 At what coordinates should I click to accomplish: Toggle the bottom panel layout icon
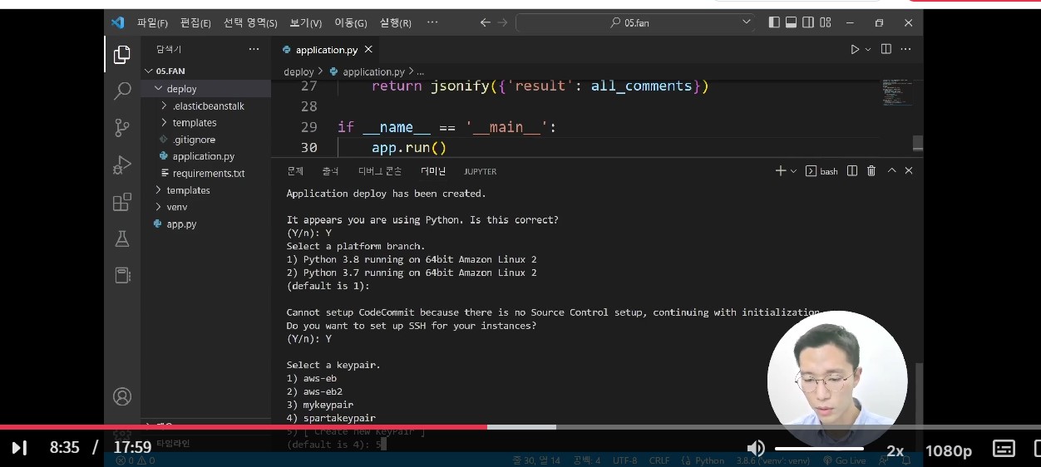click(x=791, y=22)
